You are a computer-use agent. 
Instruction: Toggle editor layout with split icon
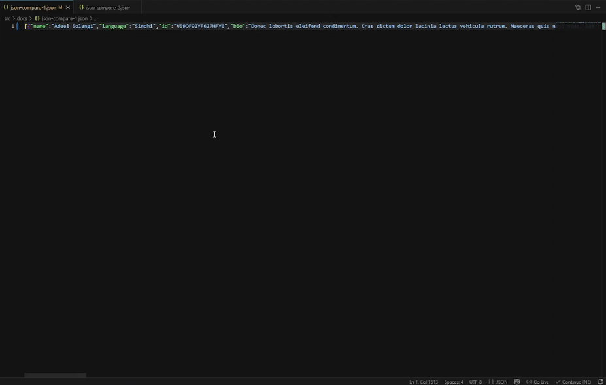click(588, 7)
